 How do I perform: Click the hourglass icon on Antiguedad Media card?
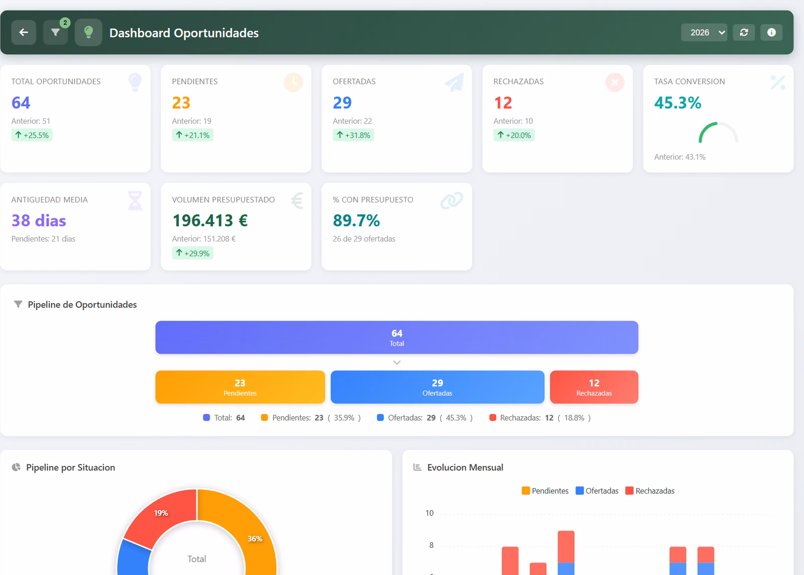[135, 201]
